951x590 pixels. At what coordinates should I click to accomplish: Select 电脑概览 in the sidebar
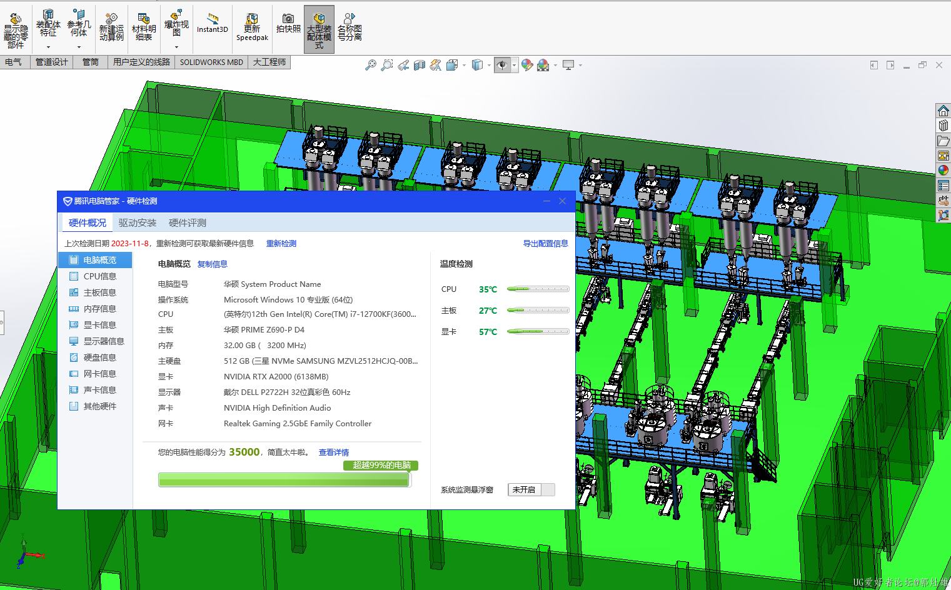[96, 260]
